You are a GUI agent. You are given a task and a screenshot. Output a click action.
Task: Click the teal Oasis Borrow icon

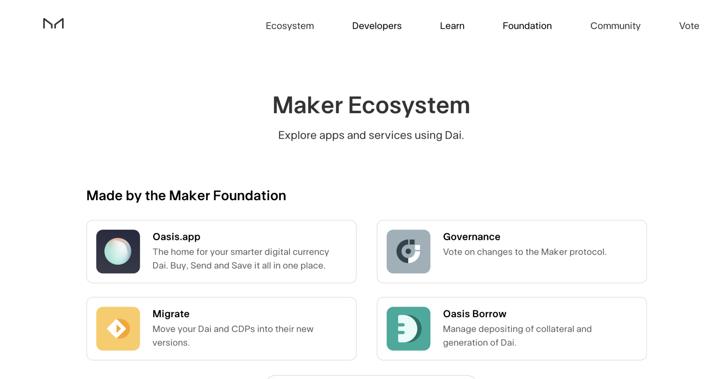408,329
